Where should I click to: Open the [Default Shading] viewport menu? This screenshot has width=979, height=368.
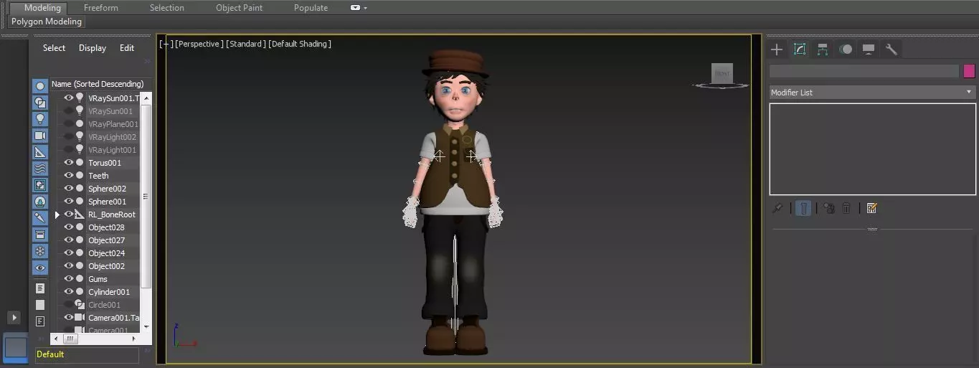pos(300,44)
